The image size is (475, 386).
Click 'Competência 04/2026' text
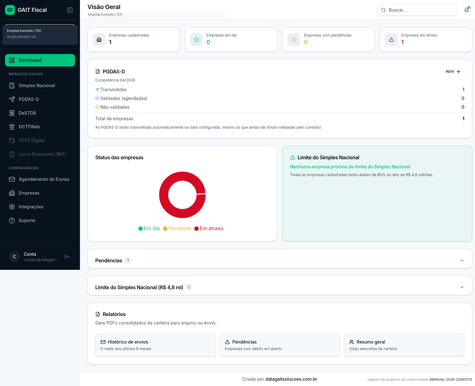tap(115, 80)
